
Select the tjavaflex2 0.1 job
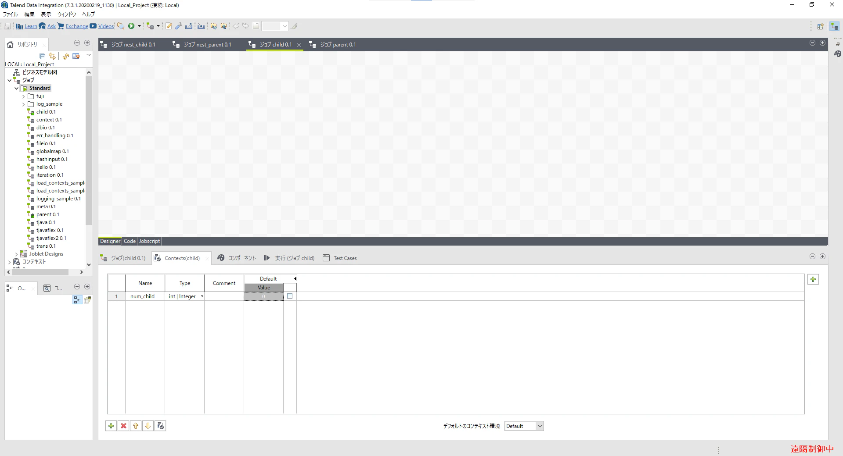pos(51,238)
